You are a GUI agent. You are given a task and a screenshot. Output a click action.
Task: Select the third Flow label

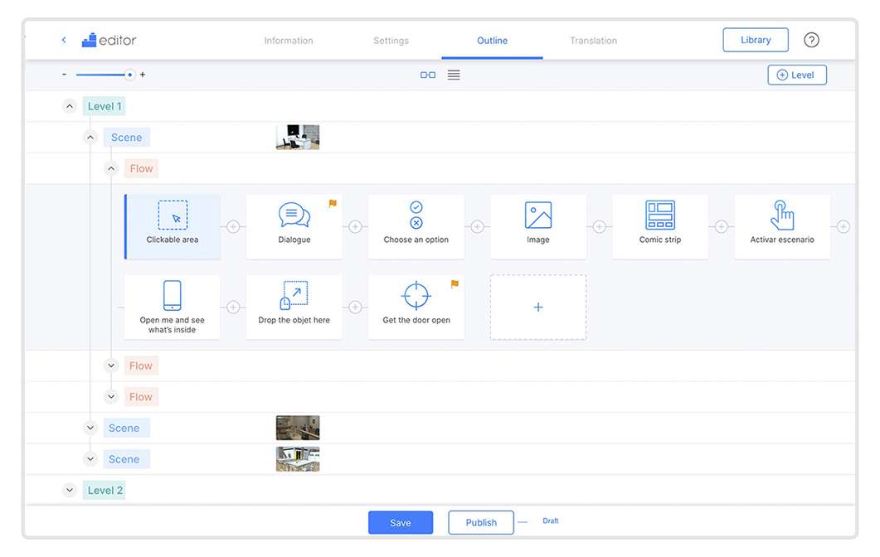click(141, 396)
